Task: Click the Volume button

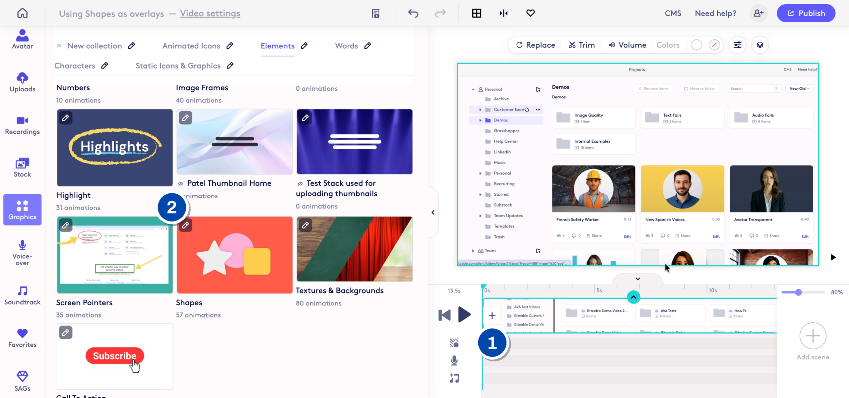Action: tap(627, 45)
